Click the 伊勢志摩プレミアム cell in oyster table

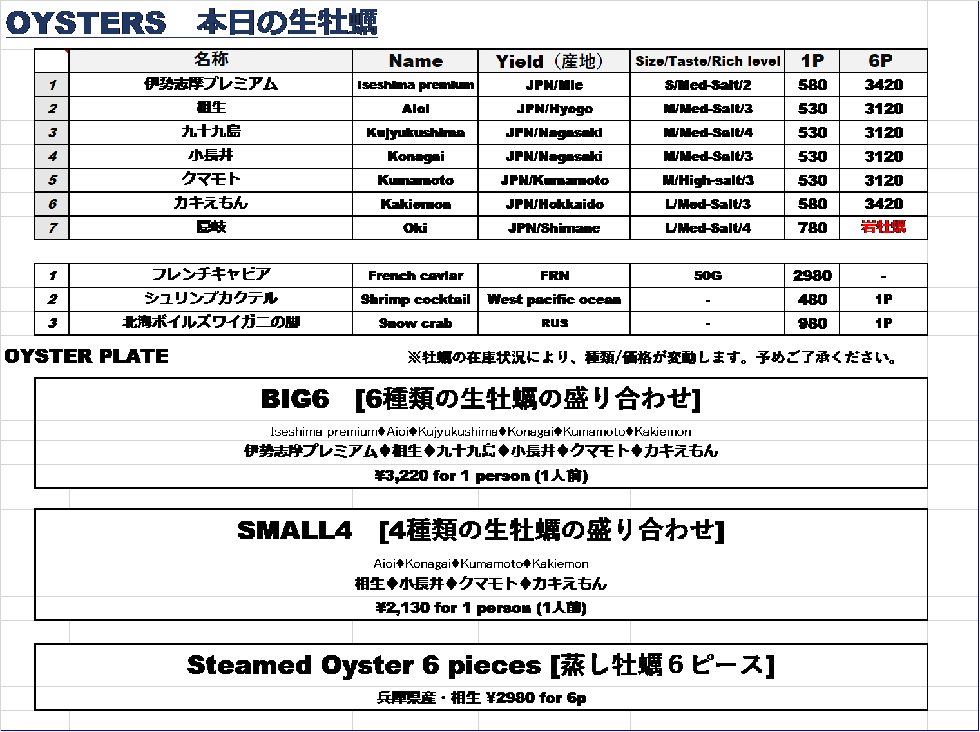click(x=211, y=84)
